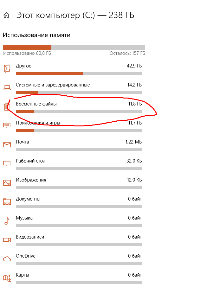Click the trash bin icon for Временные файлы
This screenshot has height=287, width=207.
7,107
